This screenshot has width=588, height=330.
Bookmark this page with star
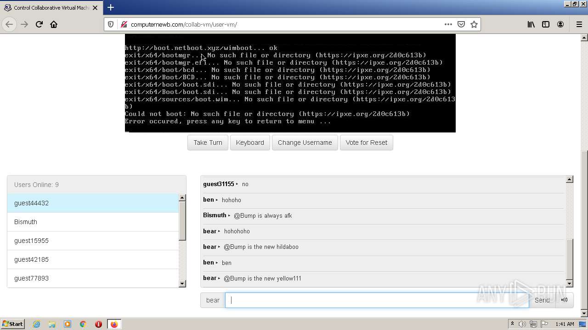click(474, 24)
